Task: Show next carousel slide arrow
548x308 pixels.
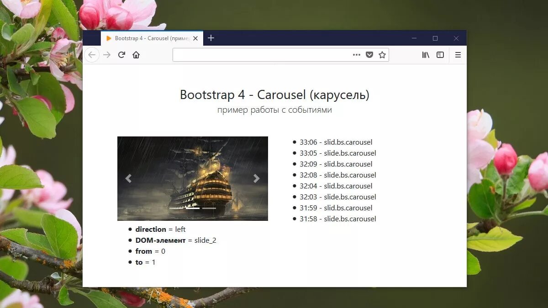Action: (x=257, y=178)
